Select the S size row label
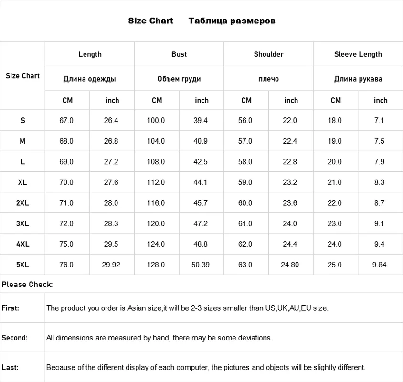The width and height of the screenshot is (403, 382). pos(23,121)
